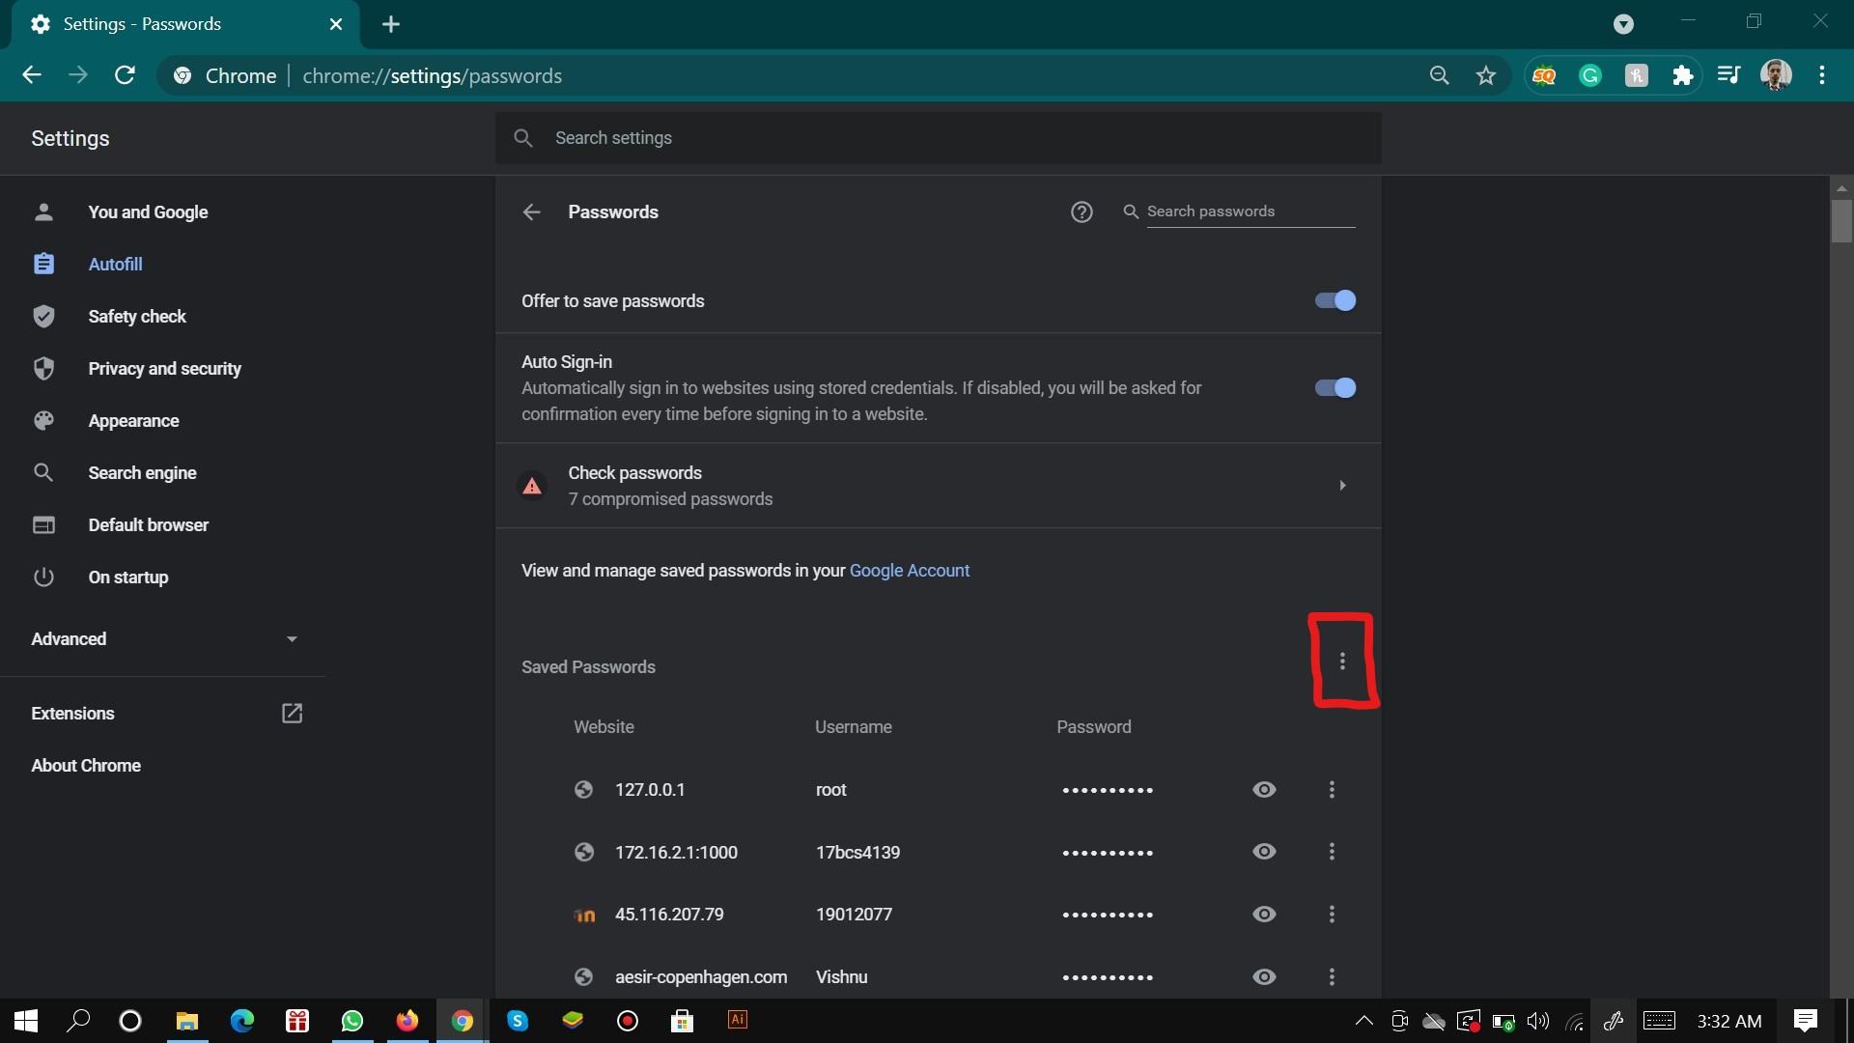This screenshot has width=1854, height=1043.
Task: Open the new tab plus button
Action: [391, 24]
